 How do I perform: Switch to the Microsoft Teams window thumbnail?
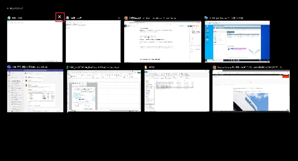(35, 91)
